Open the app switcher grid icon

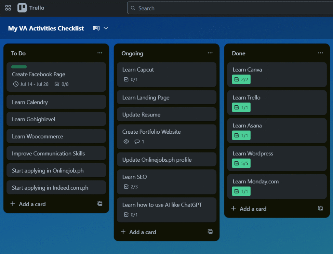click(x=8, y=8)
